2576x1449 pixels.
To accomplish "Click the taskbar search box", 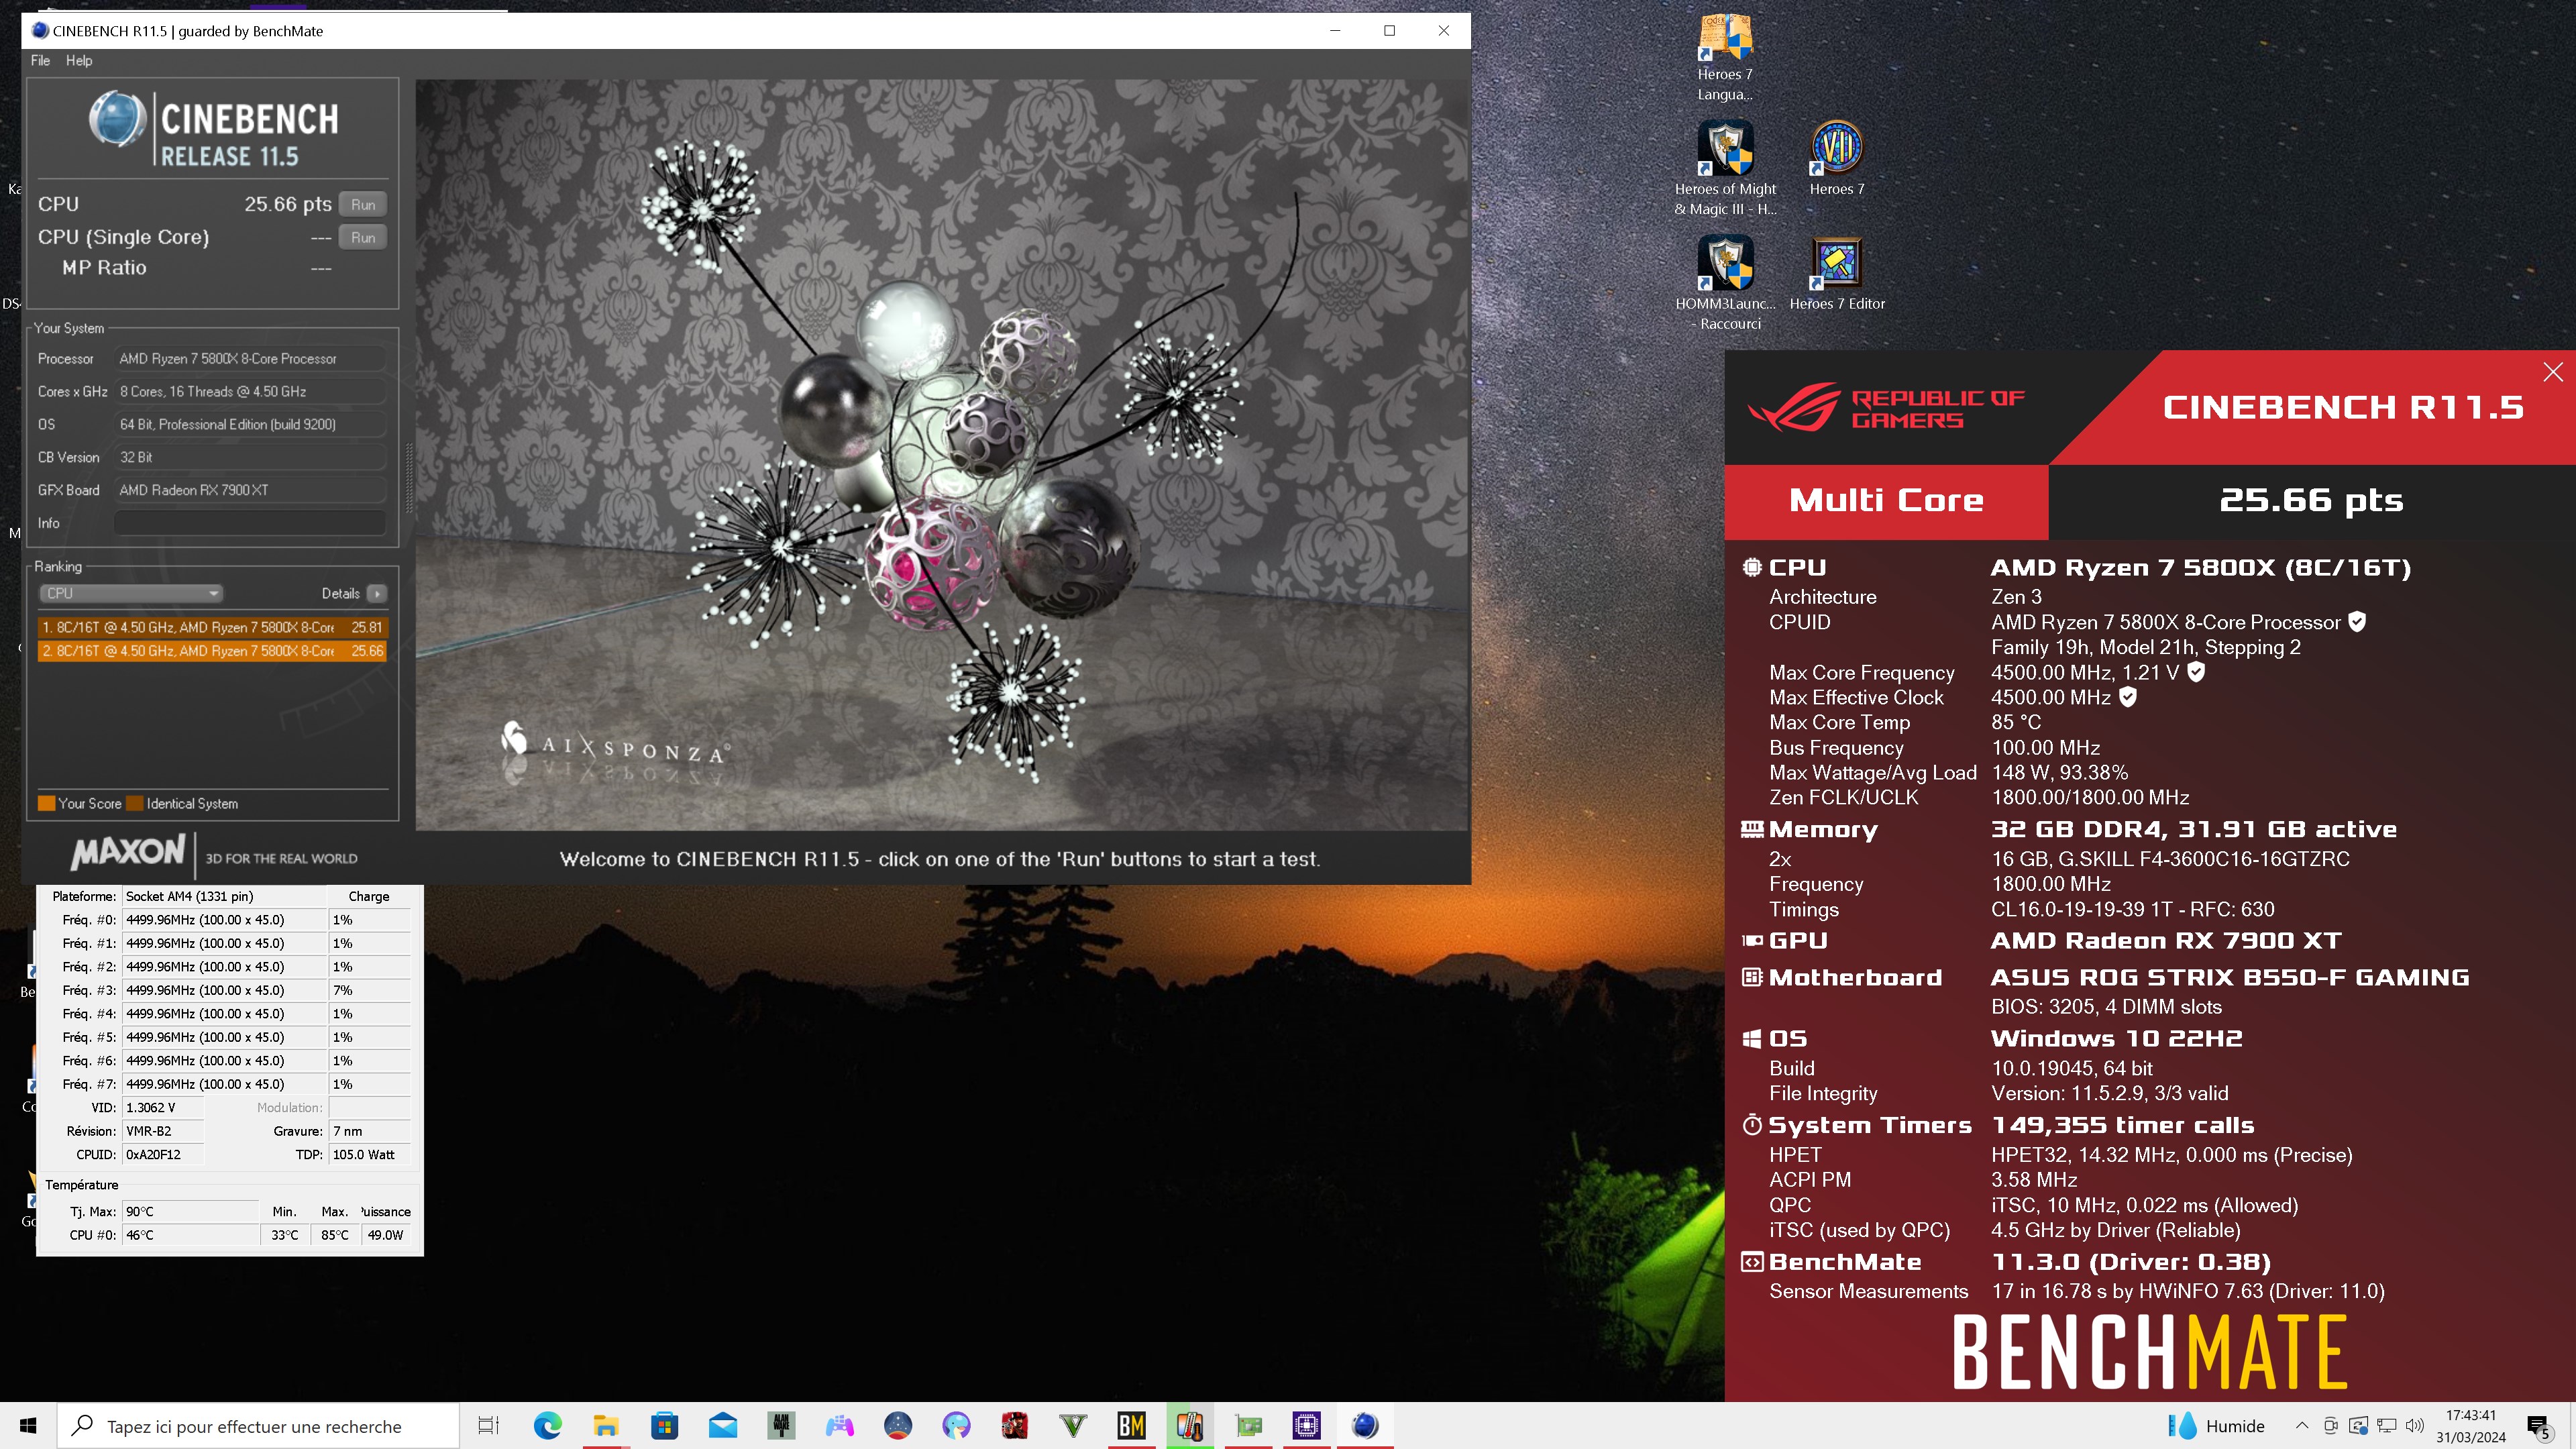I will (258, 1426).
